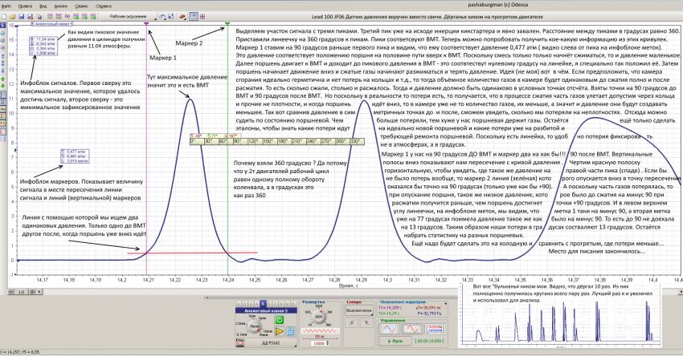683x356 pixels.
Task: Open the Анализ menu
Action: 61,6
